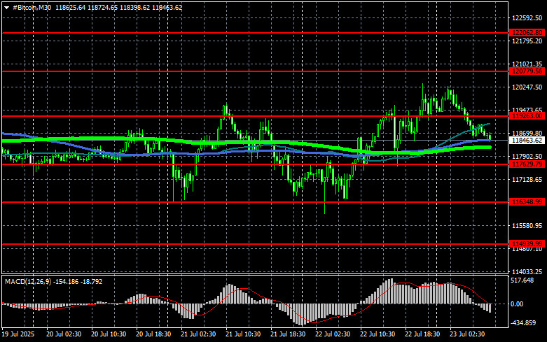Click the 120247.50 price scale value

pos(527,87)
